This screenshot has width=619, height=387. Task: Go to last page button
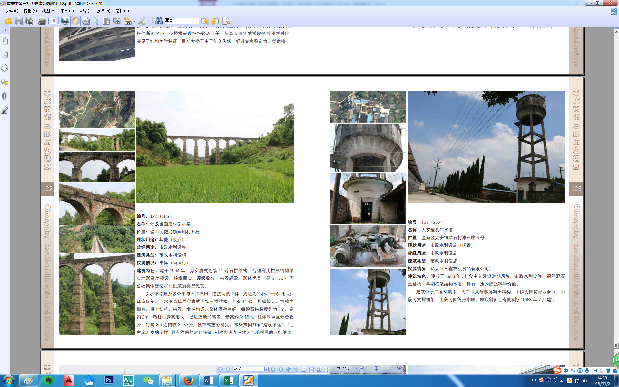point(281,369)
